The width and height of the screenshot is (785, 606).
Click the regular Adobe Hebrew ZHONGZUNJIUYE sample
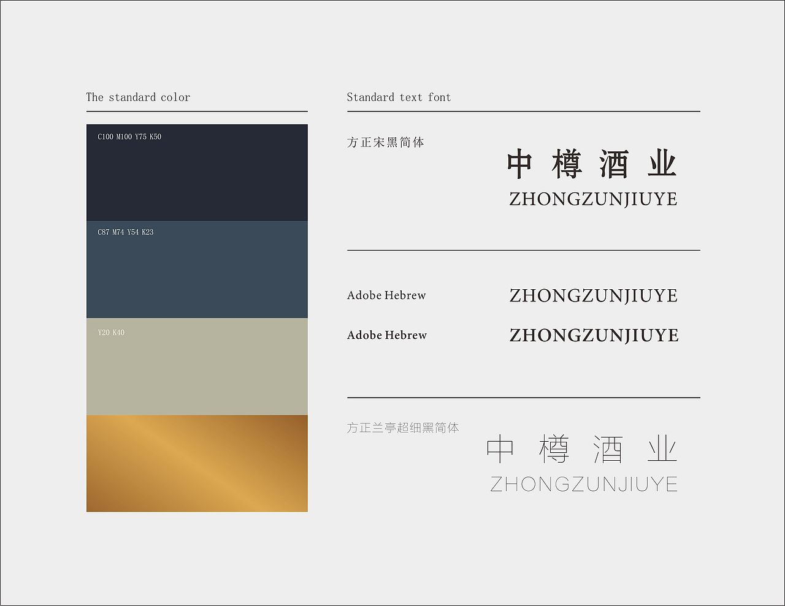pyautogui.click(x=593, y=296)
